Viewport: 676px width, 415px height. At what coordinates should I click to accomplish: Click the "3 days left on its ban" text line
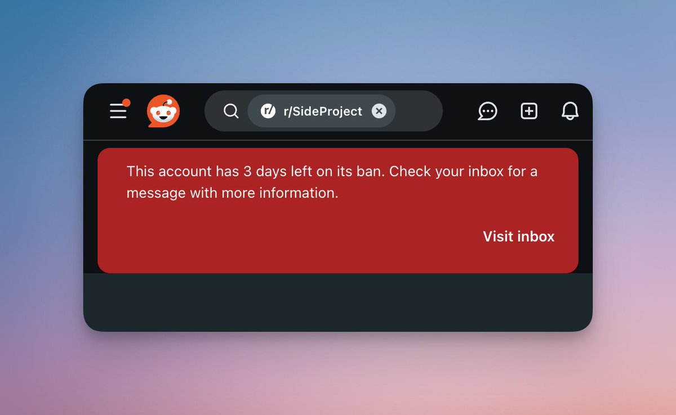click(332, 171)
